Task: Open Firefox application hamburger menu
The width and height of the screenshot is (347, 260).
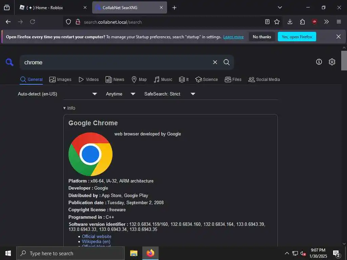Action: click(339, 22)
